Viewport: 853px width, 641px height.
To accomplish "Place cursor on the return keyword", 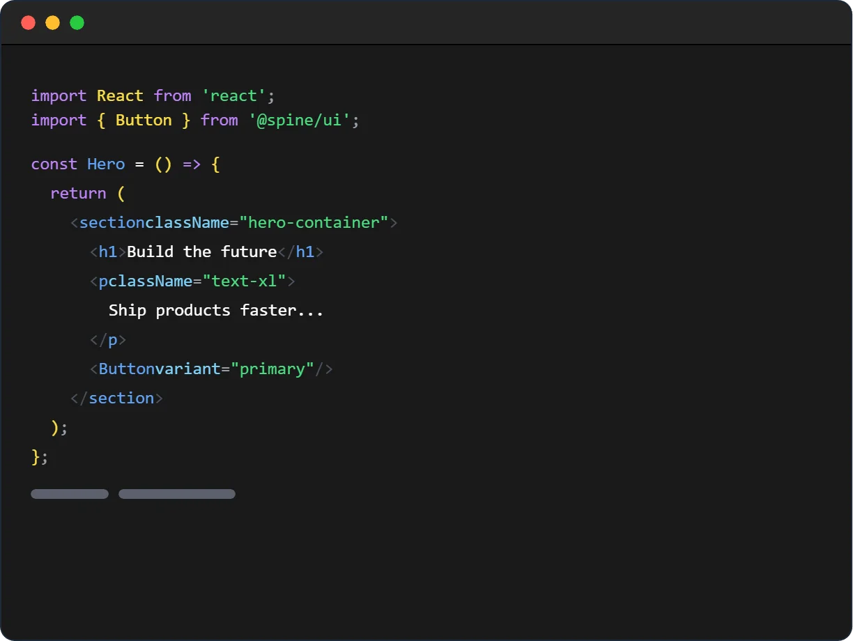I will pos(78,194).
